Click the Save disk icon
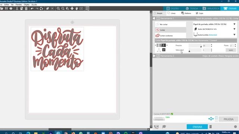The image size is (239, 134). 6,9
